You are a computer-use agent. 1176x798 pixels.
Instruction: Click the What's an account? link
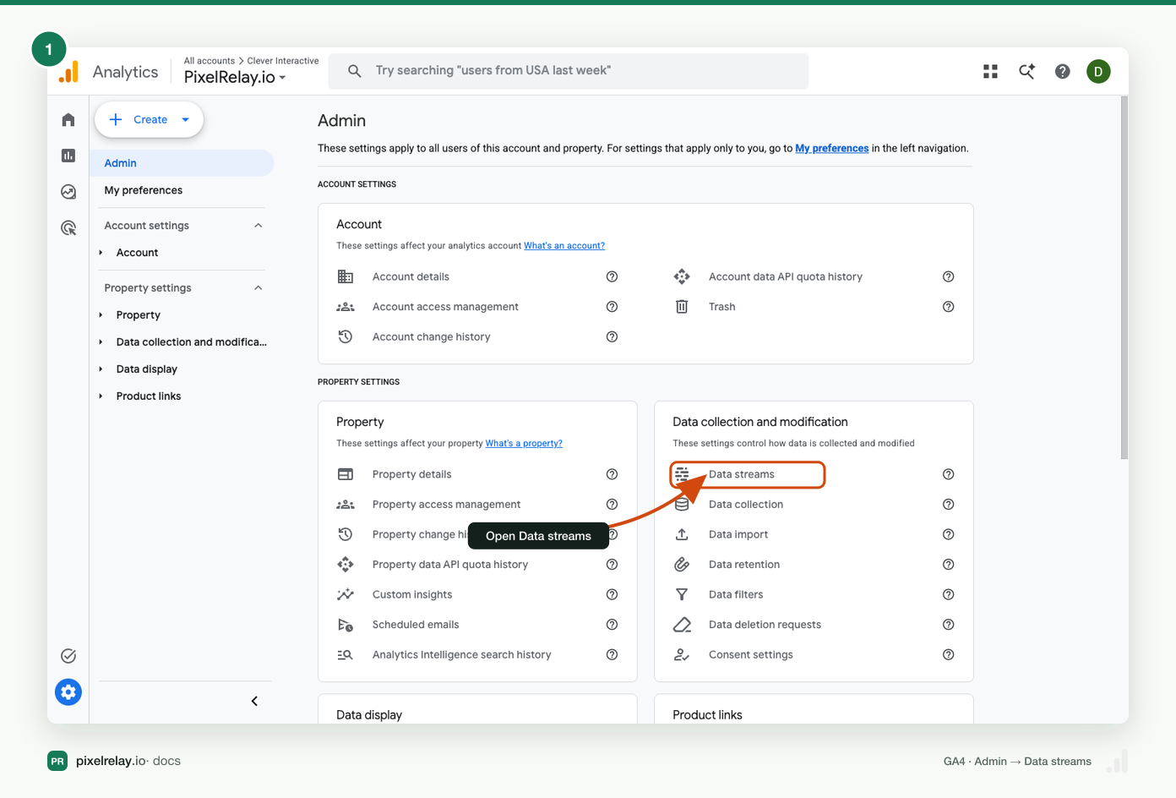click(564, 246)
